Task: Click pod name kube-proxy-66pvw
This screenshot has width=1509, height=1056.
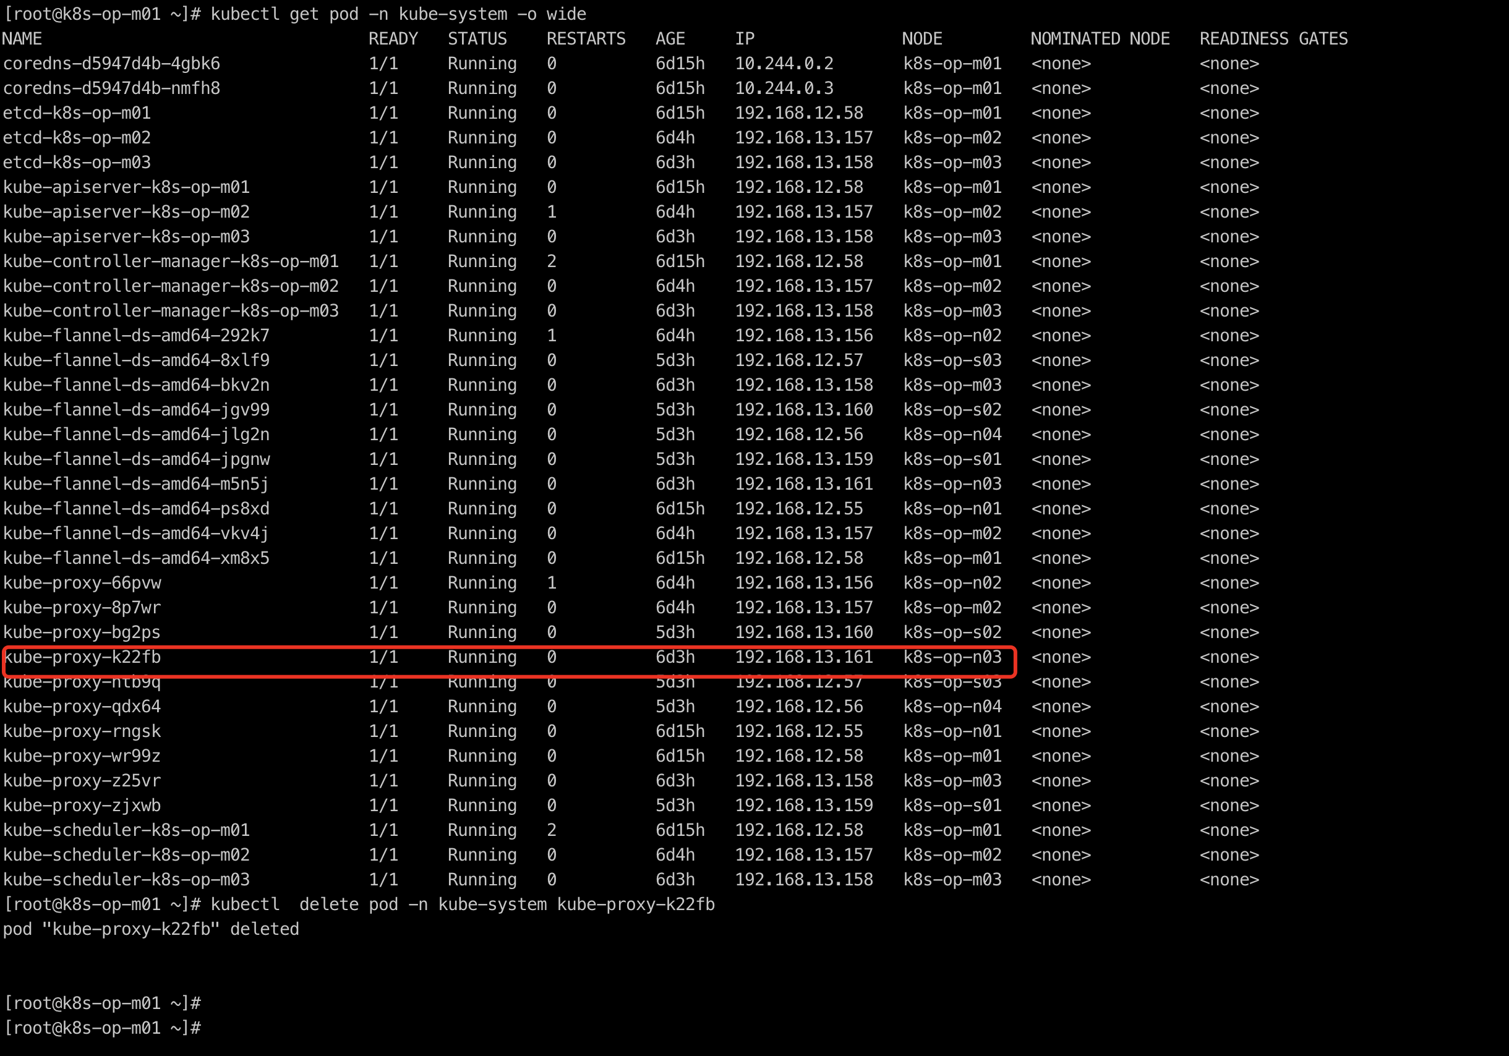Action: click(x=82, y=584)
